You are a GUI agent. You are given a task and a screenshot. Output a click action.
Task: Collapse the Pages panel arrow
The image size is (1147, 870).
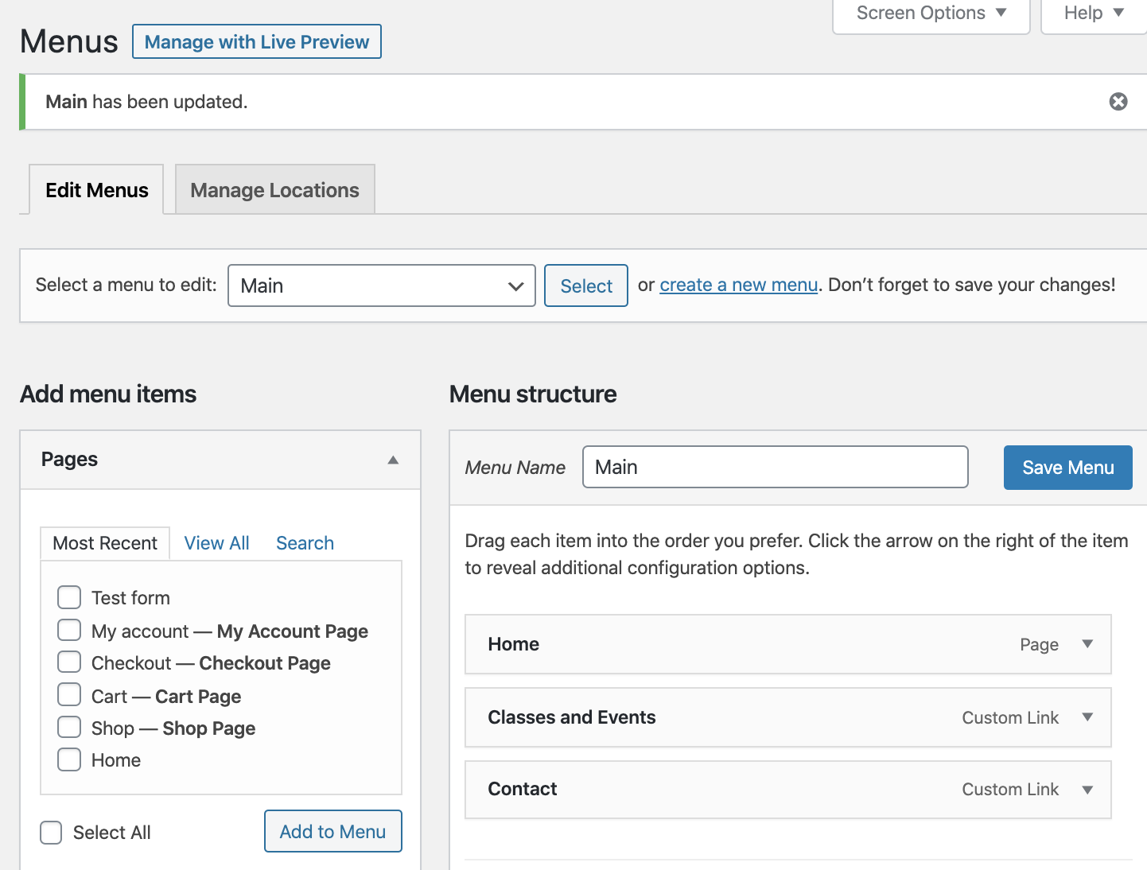tap(393, 460)
